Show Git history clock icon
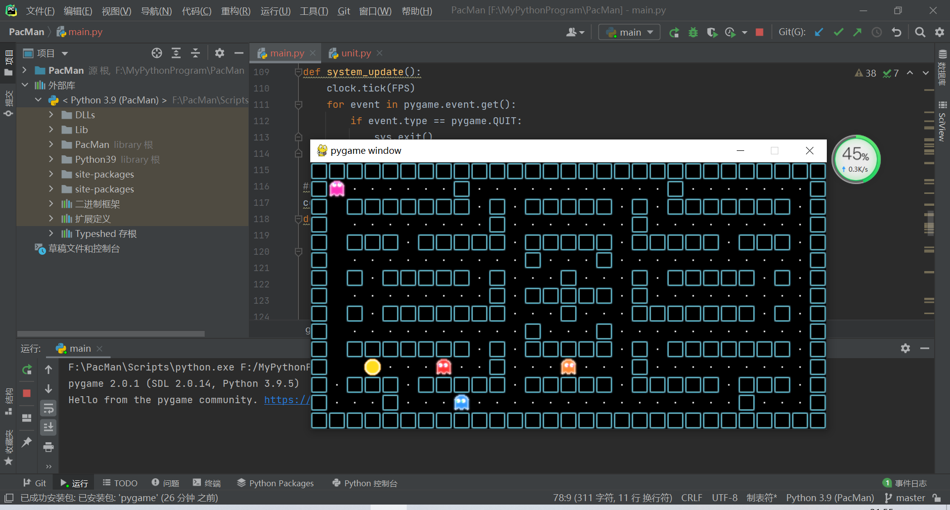The height and width of the screenshot is (510, 950). (x=876, y=32)
